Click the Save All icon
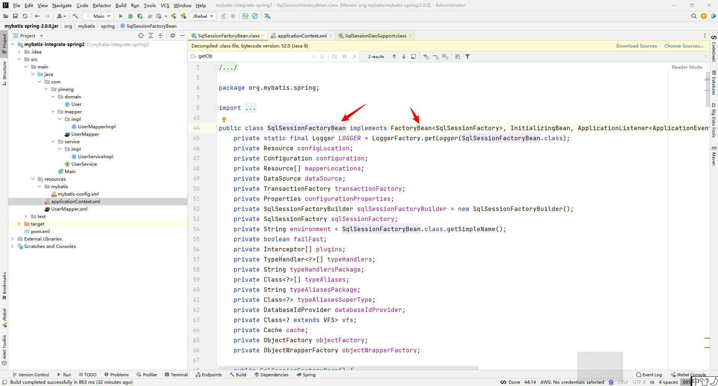718x386 pixels. (x=15, y=16)
